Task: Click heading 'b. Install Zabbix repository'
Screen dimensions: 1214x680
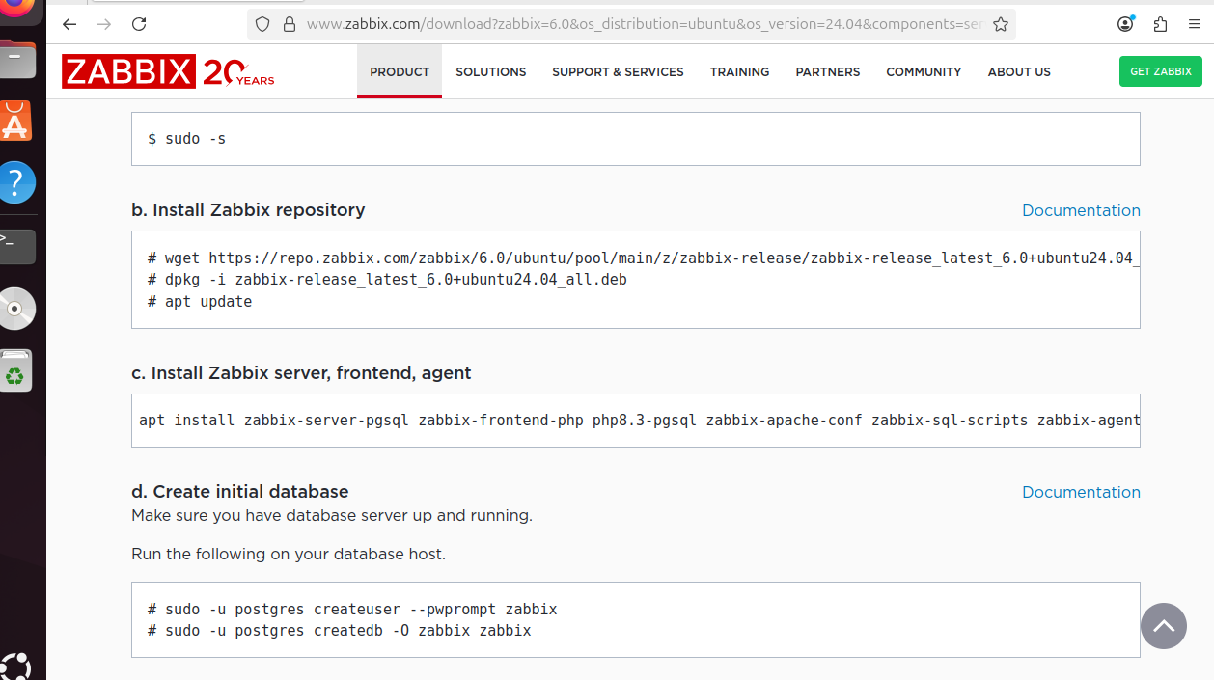Action: pos(248,210)
